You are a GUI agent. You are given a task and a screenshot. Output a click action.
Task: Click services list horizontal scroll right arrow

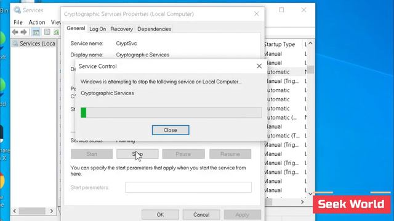pyautogui.click(x=302, y=202)
